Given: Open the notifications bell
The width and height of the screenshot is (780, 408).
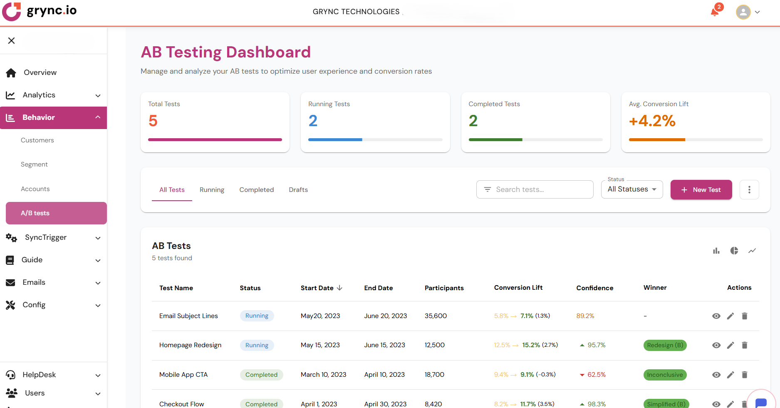Looking at the screenshot, I should [715, 12].
